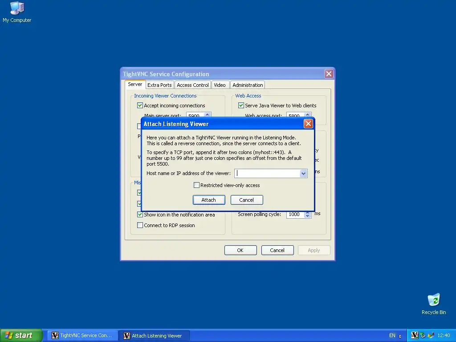The width and height of the screenshot is (456, 342).
Task: Open the Administration tab
Action: pos(248,85)
